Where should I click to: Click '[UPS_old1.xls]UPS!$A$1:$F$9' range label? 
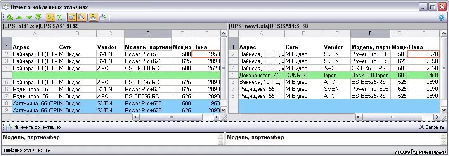(x=41, y=26)
